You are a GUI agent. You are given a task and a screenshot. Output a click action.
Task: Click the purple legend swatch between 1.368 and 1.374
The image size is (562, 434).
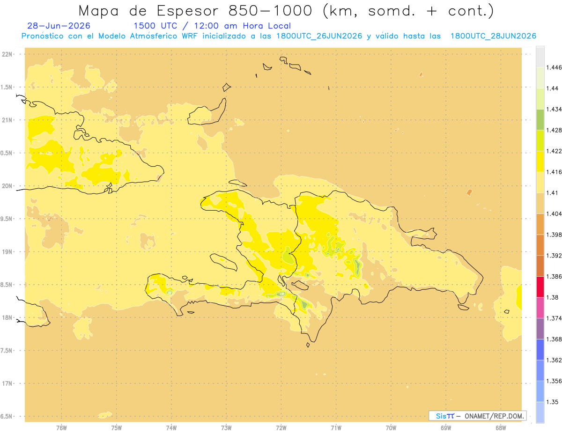tap(540, 329)
